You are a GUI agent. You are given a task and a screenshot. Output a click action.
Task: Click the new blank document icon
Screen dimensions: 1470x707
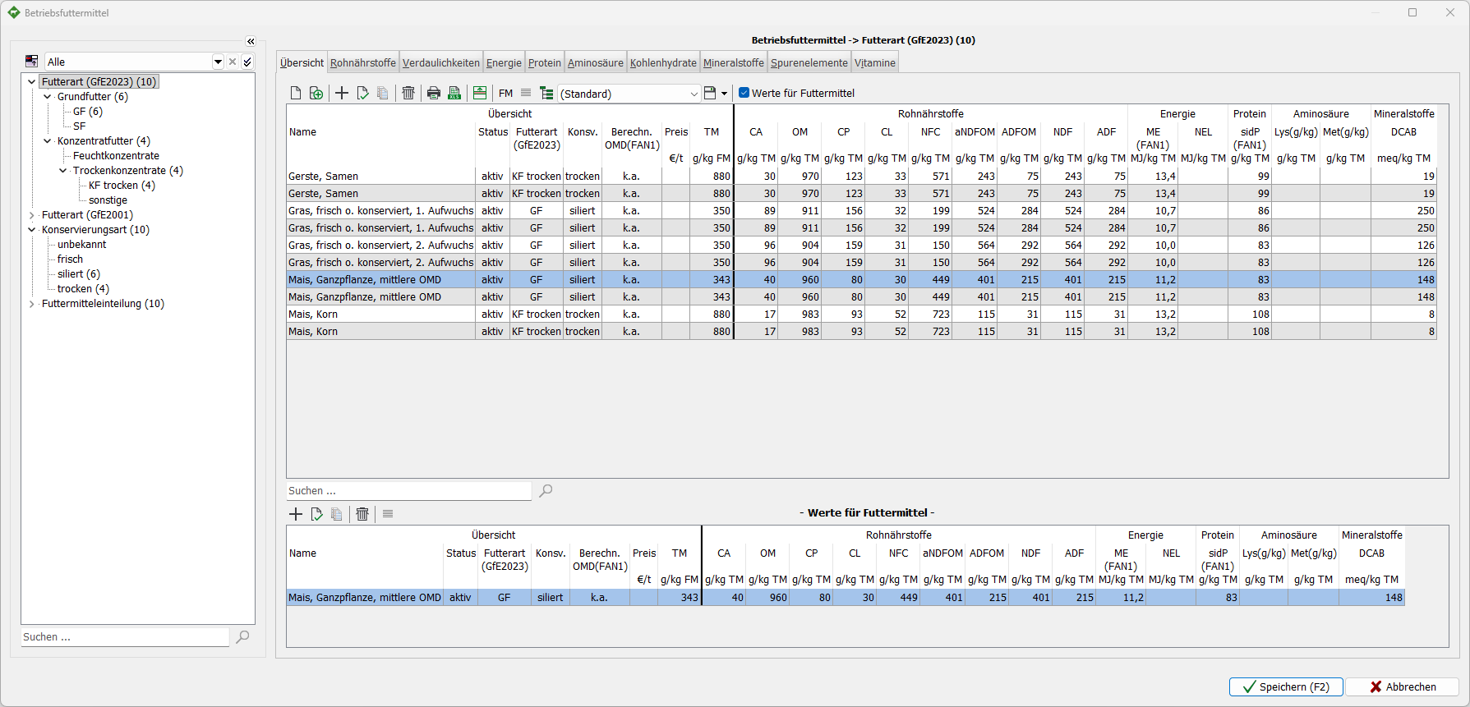[296, 94]
